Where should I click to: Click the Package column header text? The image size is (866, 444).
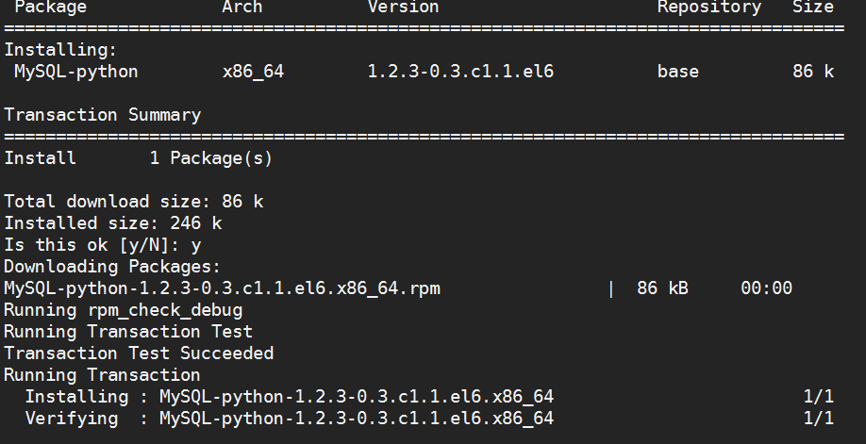(50, 8)
